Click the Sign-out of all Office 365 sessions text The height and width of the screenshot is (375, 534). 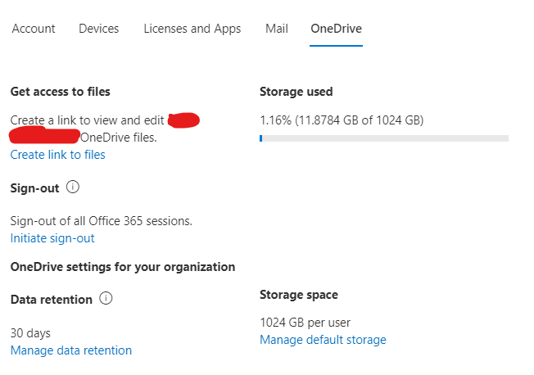click(102, 221)
